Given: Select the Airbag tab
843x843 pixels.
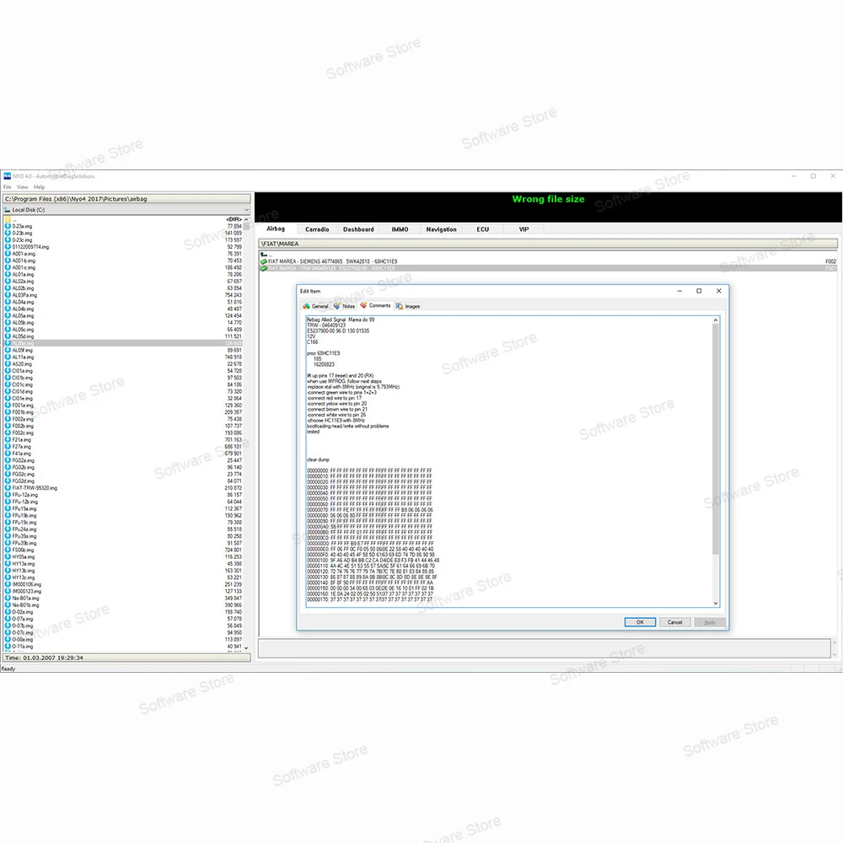Looking at the screenshot, I should tap(276, 229).
